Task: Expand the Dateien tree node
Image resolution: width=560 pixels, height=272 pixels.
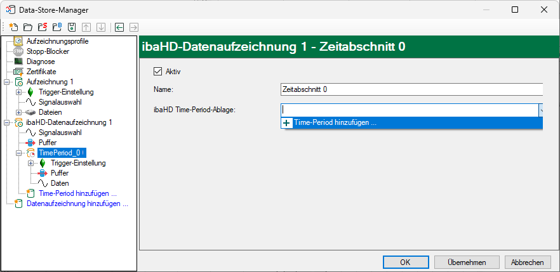Action: tap(18, 112)
